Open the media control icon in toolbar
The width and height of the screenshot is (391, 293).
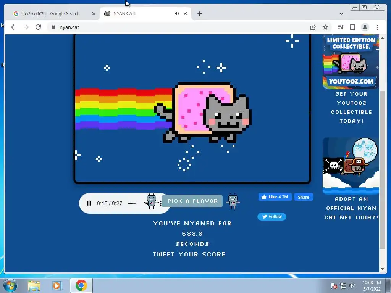pos(340,27)
